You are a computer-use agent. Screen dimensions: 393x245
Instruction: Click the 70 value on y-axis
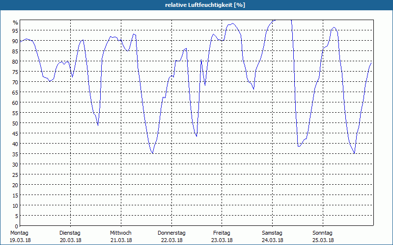(15, 82)
